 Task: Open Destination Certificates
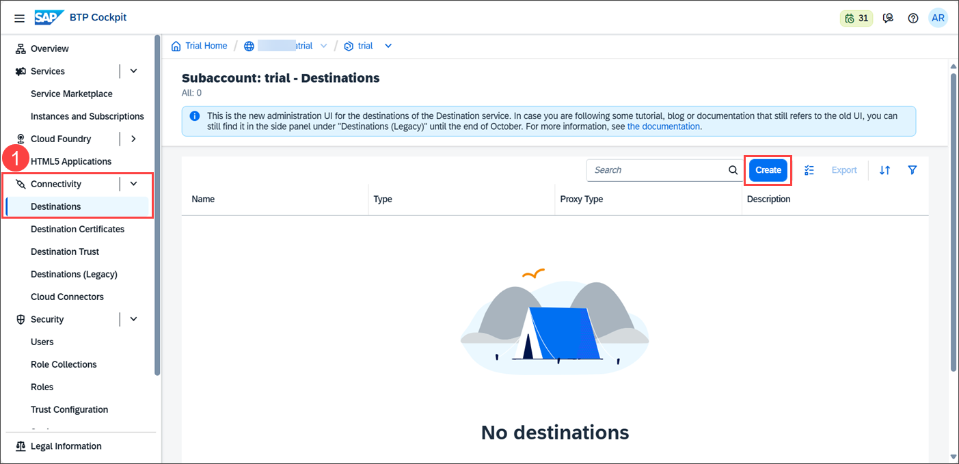77,229
